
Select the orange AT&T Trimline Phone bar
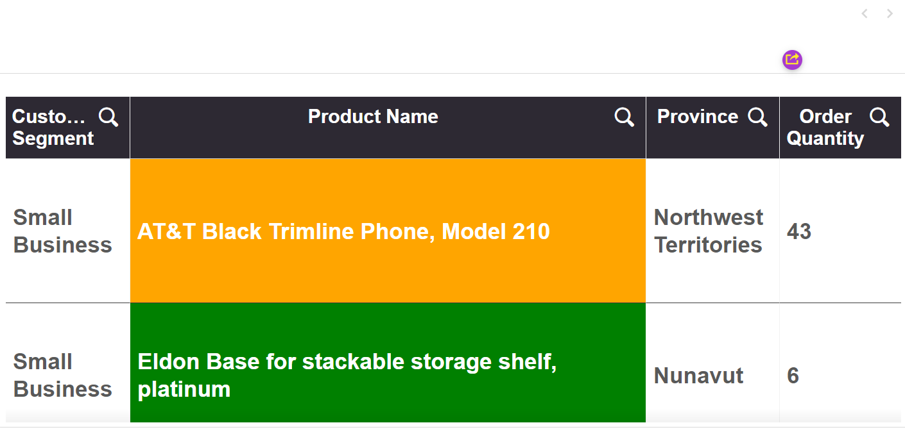(388, 231)
